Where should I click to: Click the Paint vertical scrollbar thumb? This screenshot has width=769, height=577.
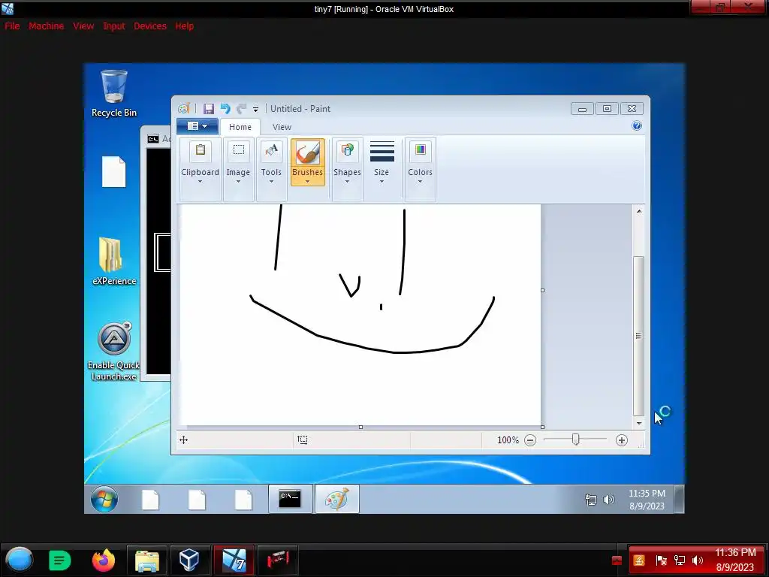[638, 336]
